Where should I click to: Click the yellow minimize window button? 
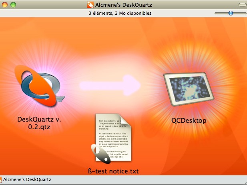coord(5,5)
